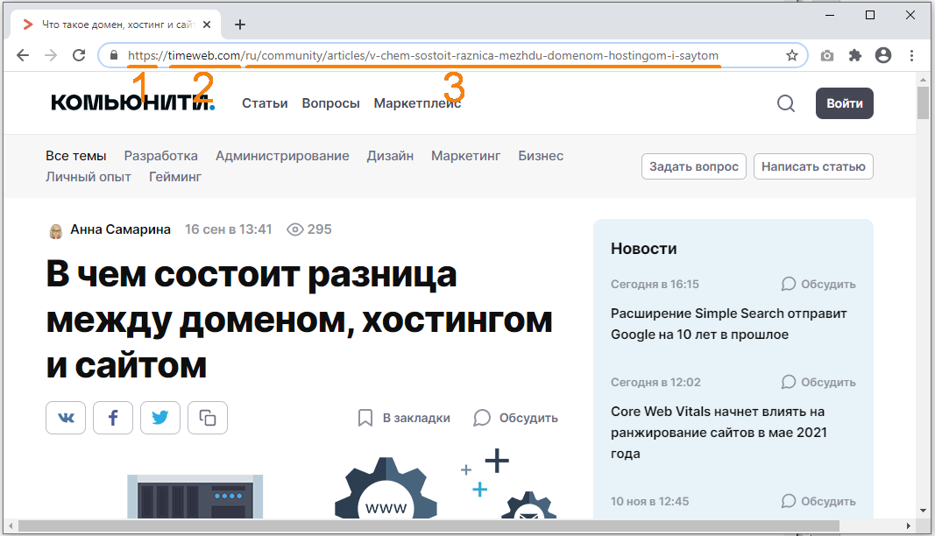Share article on Facebook

[x=113, y=418]
